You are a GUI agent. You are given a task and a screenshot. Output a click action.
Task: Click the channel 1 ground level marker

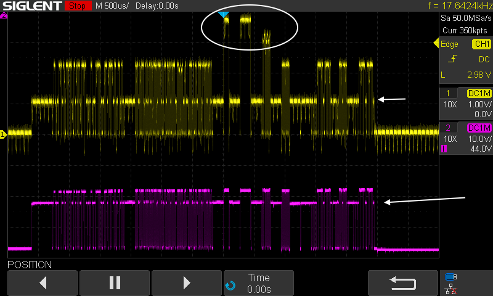[3, 134]
